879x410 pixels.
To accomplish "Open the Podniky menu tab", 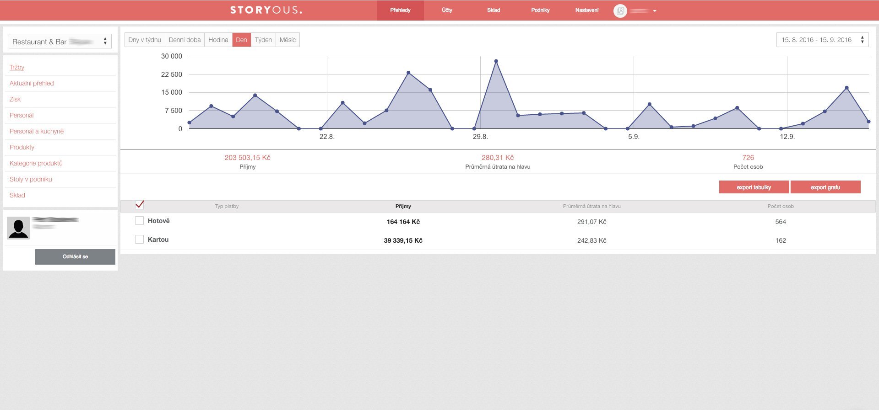I will (540, 10).
